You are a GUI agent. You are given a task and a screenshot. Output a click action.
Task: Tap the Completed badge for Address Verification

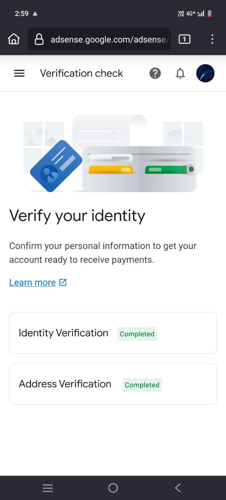142,385
